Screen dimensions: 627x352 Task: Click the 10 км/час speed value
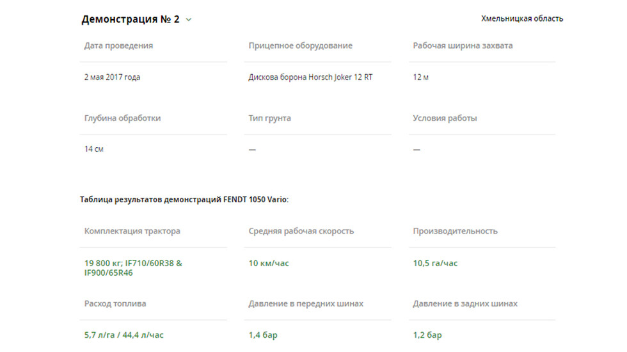(269, 263)
